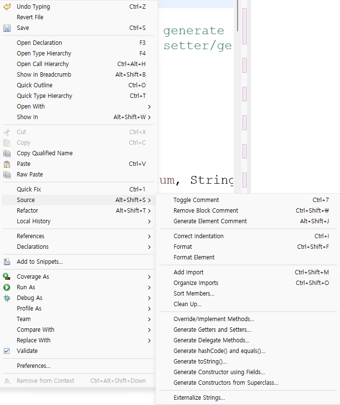Screen dimensions: 340x405
Task: Open Type Hierarchy from the menu
Action: point(78,53)
